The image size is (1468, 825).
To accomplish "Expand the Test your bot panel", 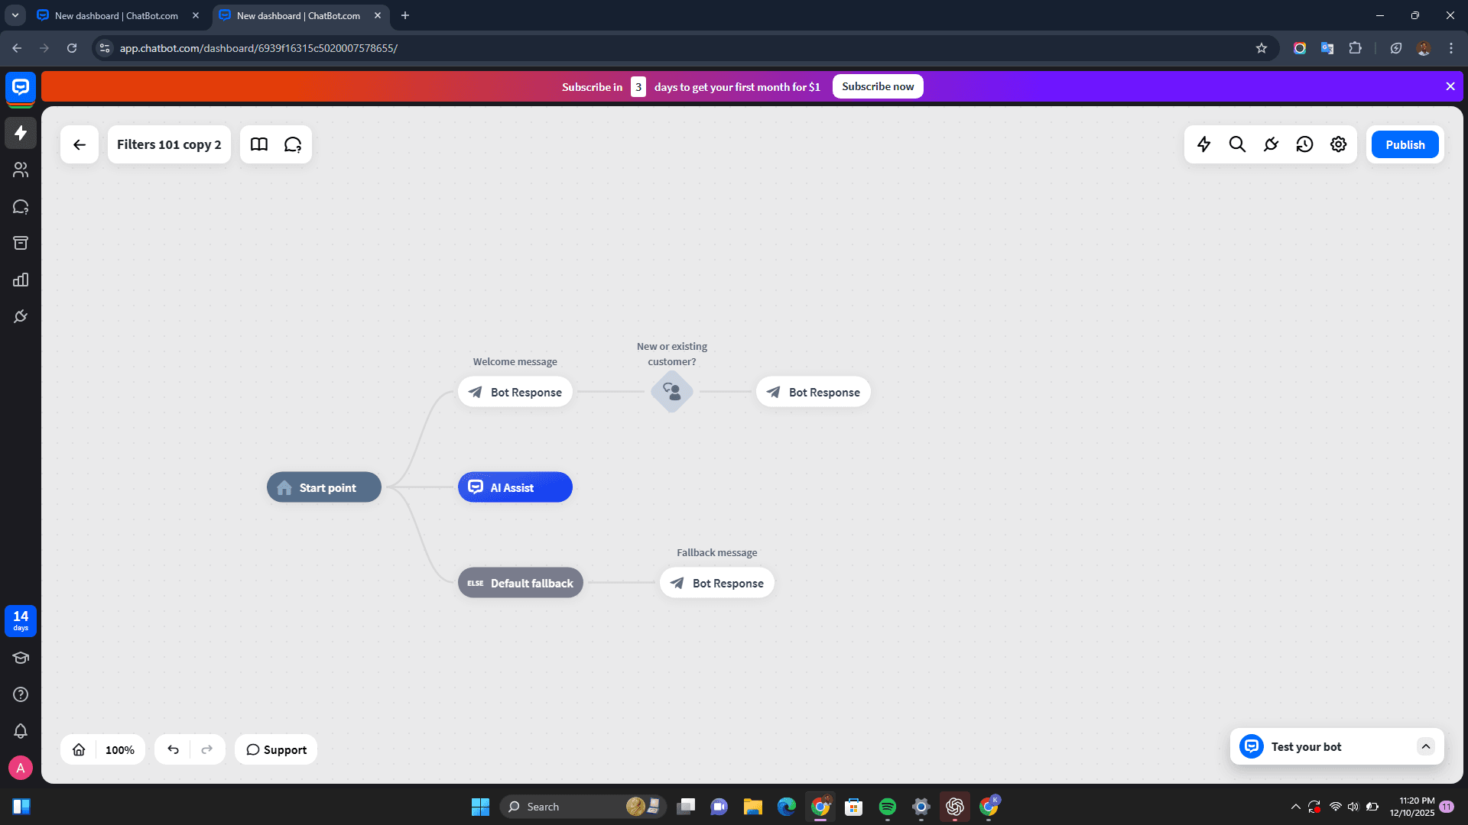I will coord(1425,746).
